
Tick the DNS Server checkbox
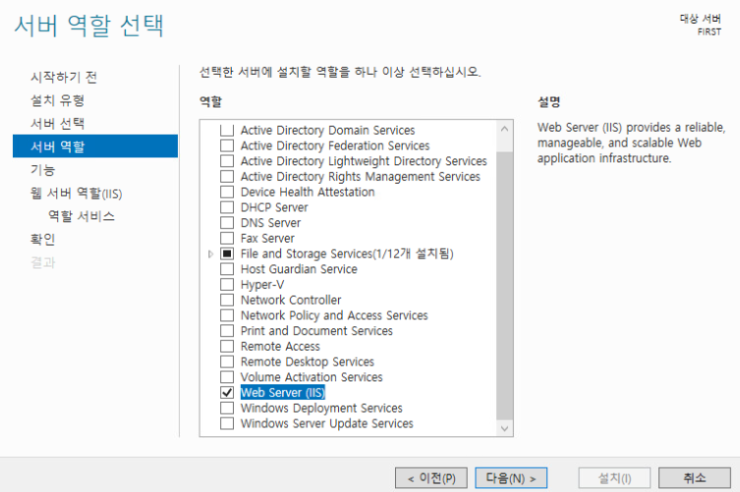227,223
